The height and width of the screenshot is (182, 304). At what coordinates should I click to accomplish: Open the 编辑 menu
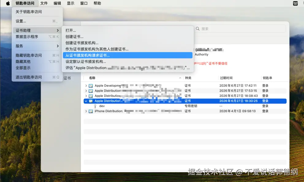57,3
